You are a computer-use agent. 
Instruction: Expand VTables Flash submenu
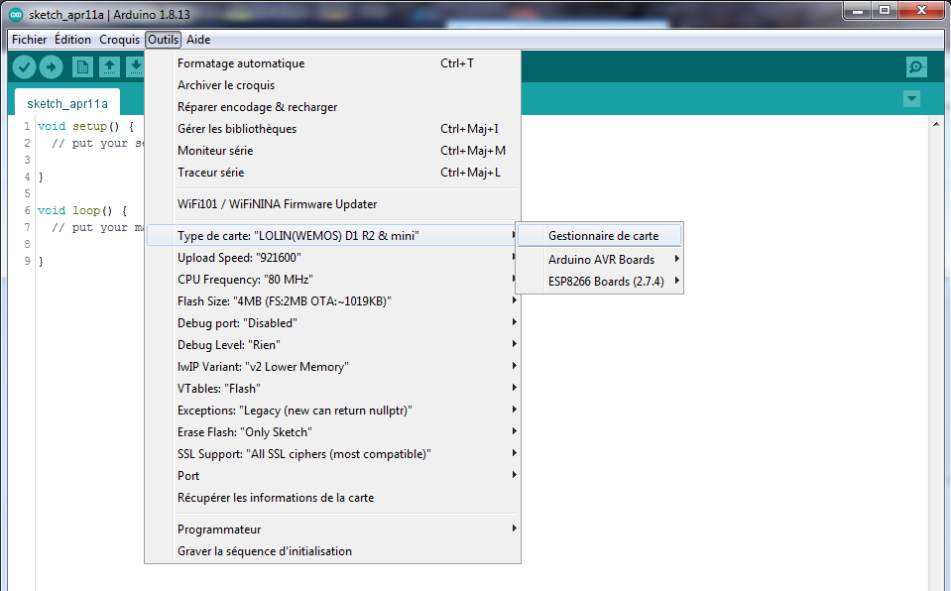click(x=332, y=389)
